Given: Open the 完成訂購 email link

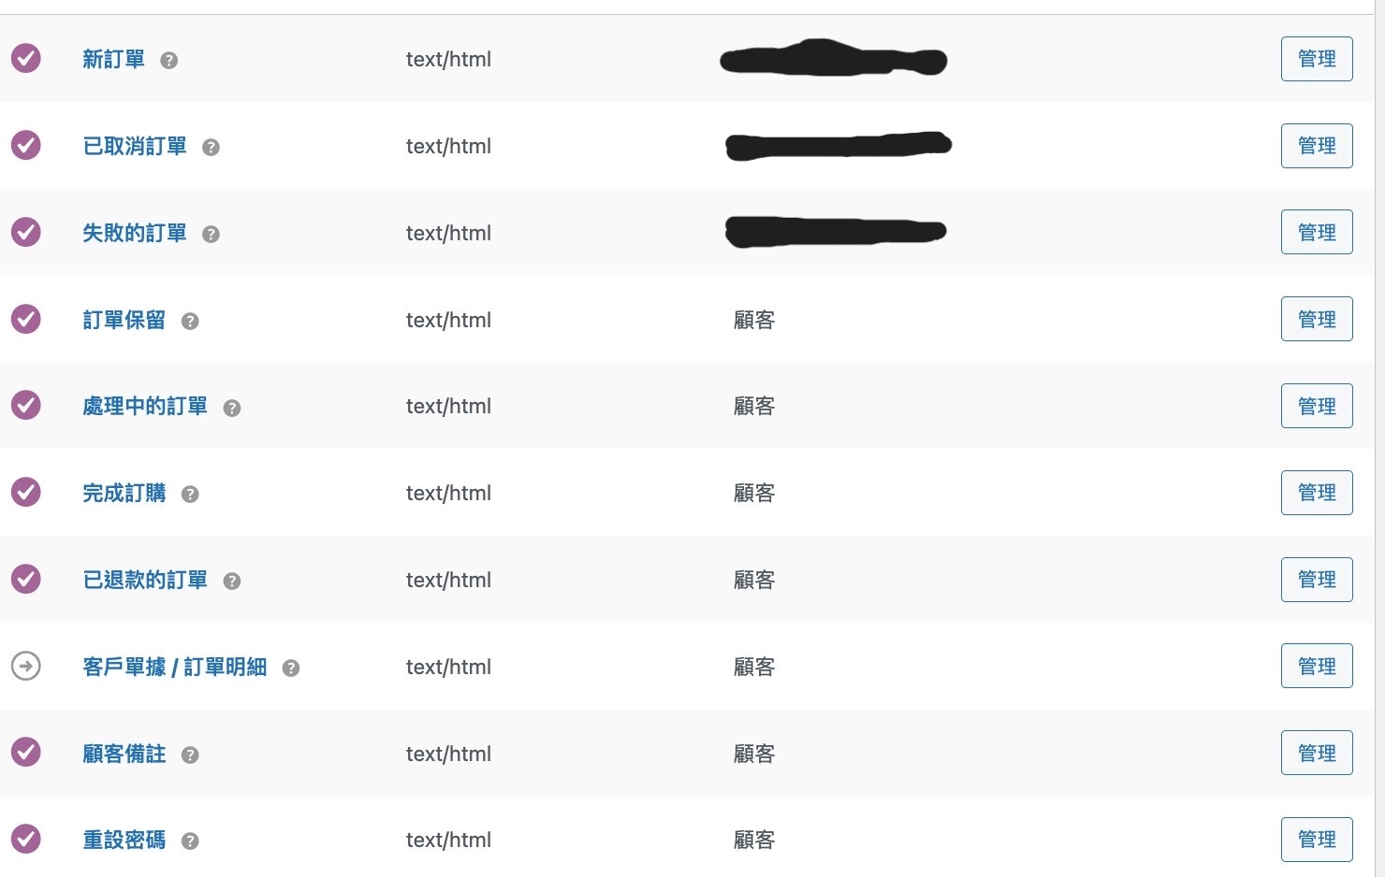Looking at the screenshot, I should [124, 494].
